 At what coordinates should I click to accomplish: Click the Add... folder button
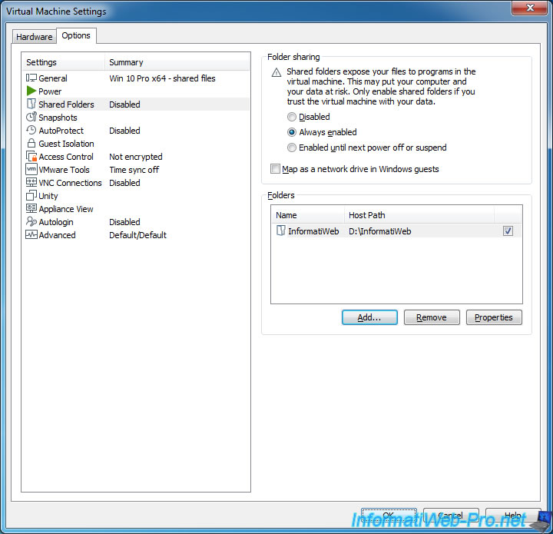coord(369,317)
